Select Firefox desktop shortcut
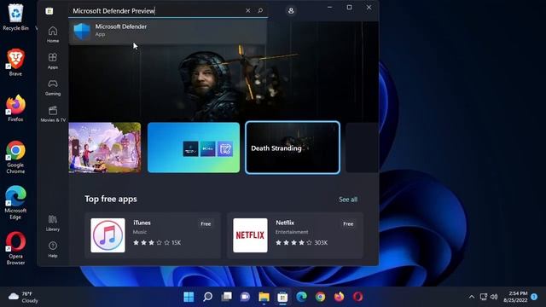Image resolution: width=546 pixels, height=307 pixels. [15, 108]
